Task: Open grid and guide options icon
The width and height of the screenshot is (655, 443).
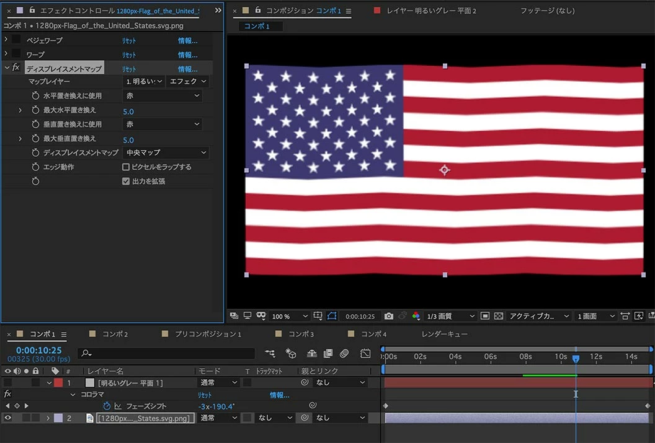Action: pos(318,316)
